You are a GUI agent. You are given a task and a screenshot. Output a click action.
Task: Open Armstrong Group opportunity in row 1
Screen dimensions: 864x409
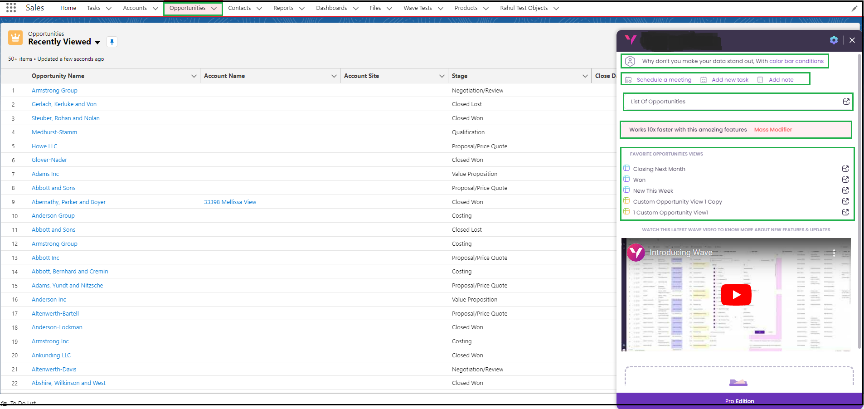click(x=54, y=91)
